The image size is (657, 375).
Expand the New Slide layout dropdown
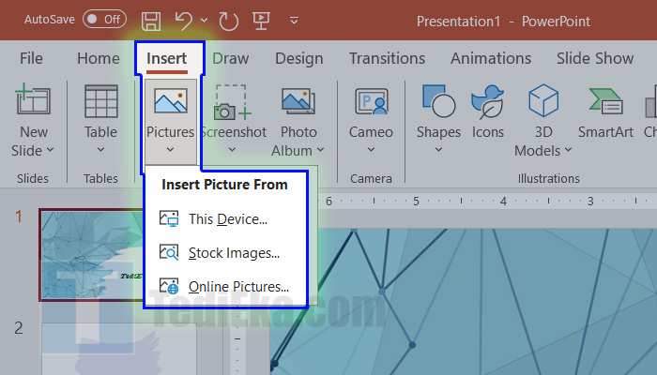[50, 150]
